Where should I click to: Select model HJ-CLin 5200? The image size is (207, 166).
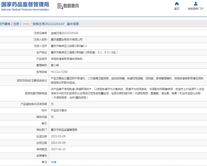59,72
